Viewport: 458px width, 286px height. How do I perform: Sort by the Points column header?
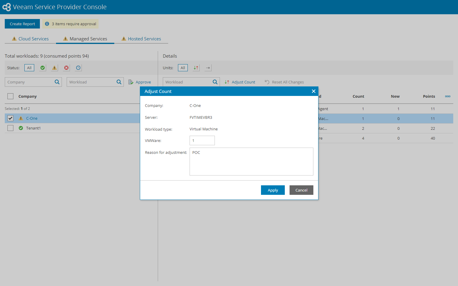click(429, 96)
